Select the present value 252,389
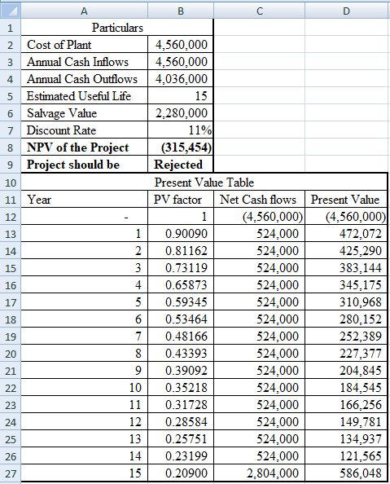The height and width of the screenshot is (484, 390). (346, 337)
